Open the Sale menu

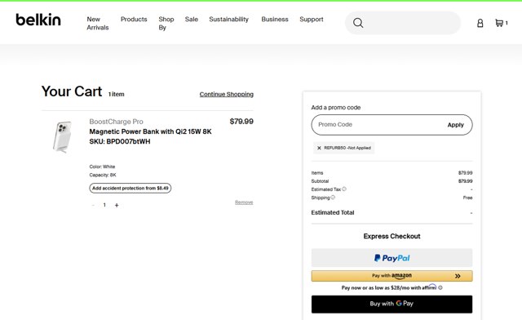[192, 20]
